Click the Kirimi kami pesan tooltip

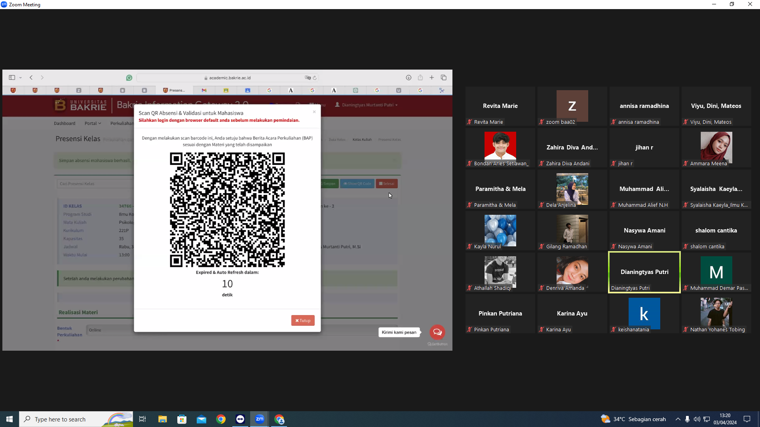pyautogui.click(x=399, y=332)
